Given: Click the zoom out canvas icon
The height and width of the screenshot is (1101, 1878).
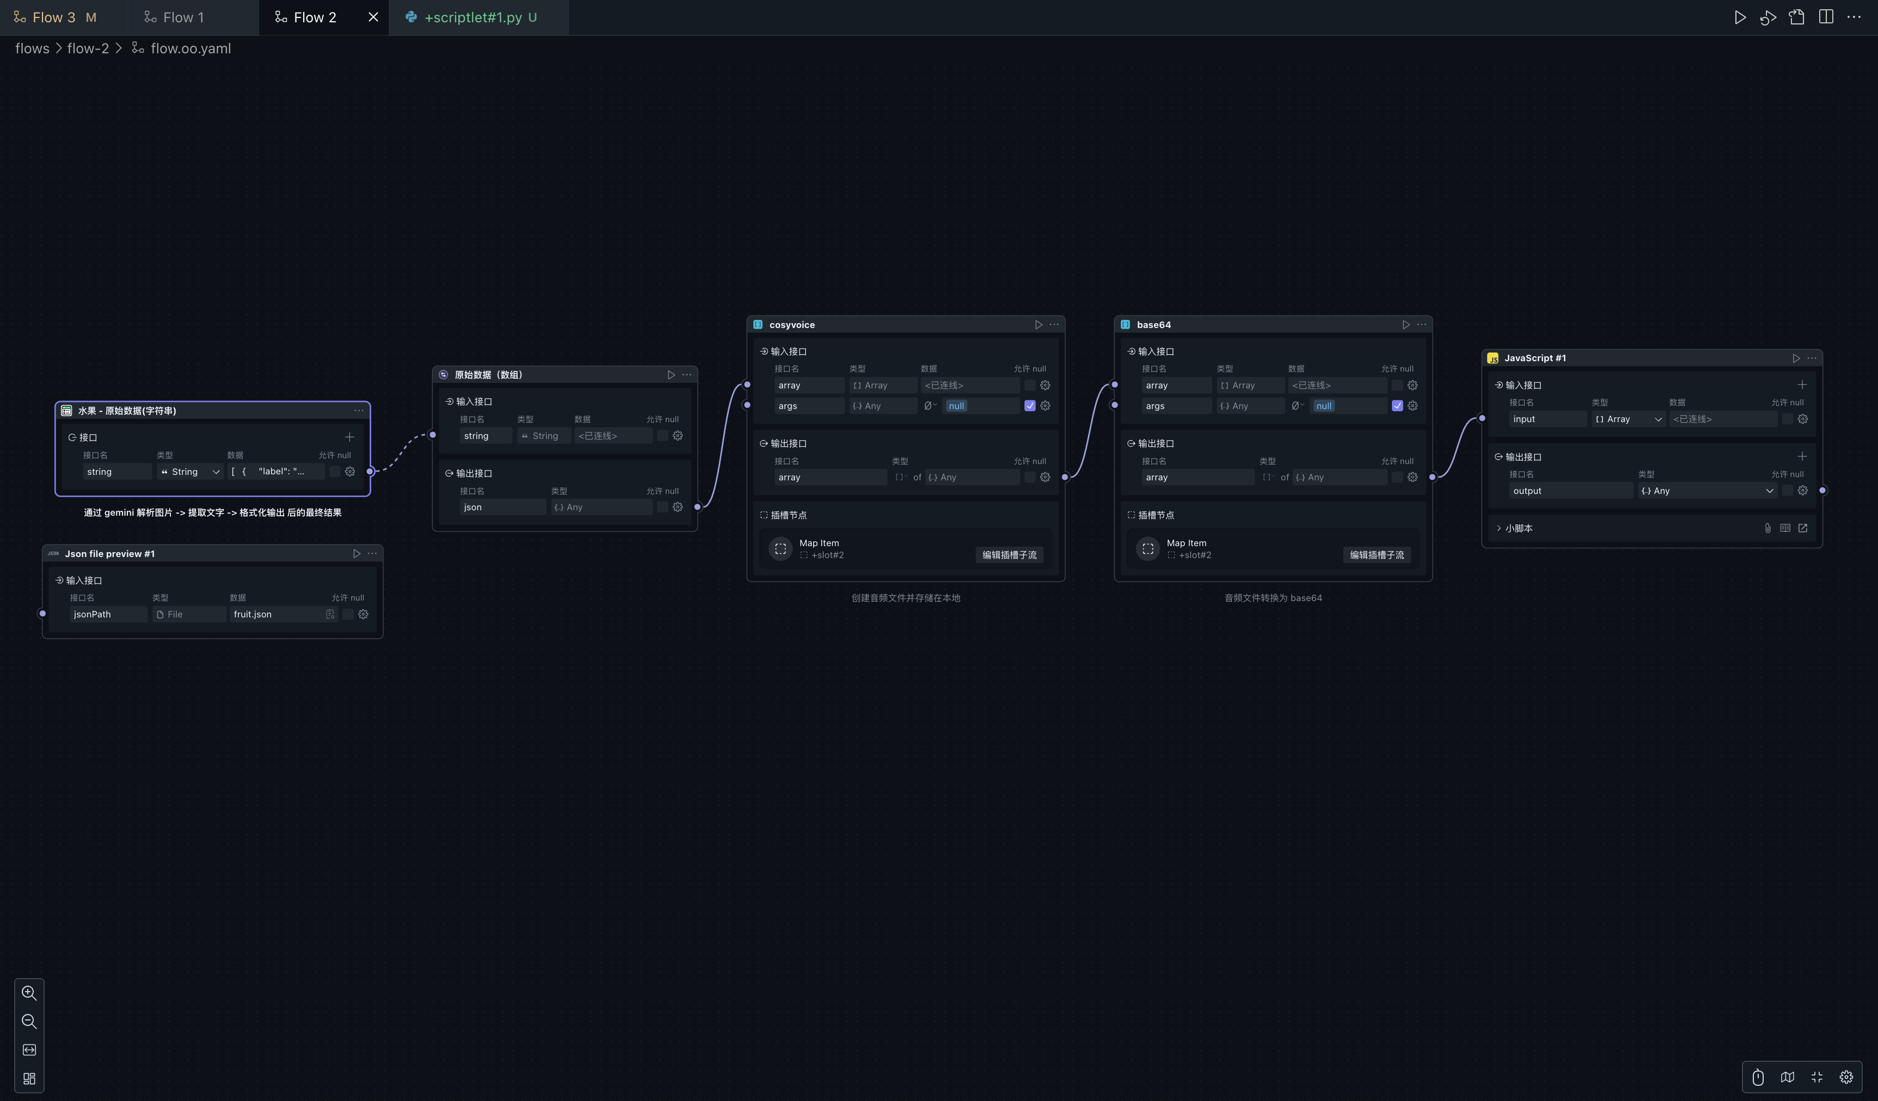Looking at the screenshot, I should [x=29, y=1021].
